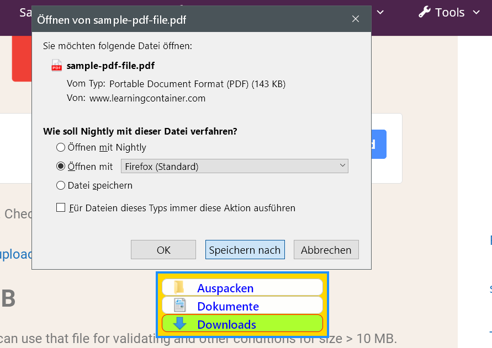The width and height of the screenshot is (492, 348).
Task: Select the Downloads folder entry
Action: tap(242, 324)
